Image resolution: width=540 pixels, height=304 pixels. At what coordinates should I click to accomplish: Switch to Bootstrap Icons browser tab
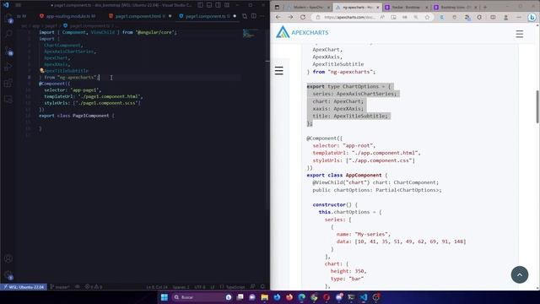tap(456, 8)
